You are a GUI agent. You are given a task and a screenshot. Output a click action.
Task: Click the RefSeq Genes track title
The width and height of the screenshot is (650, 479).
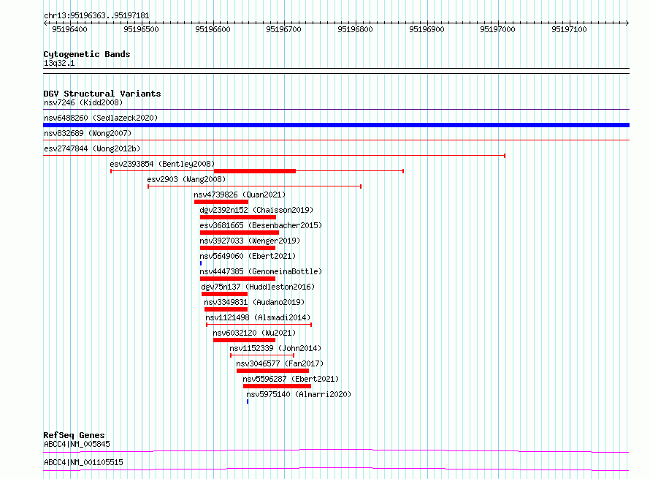tap(74, 435)
